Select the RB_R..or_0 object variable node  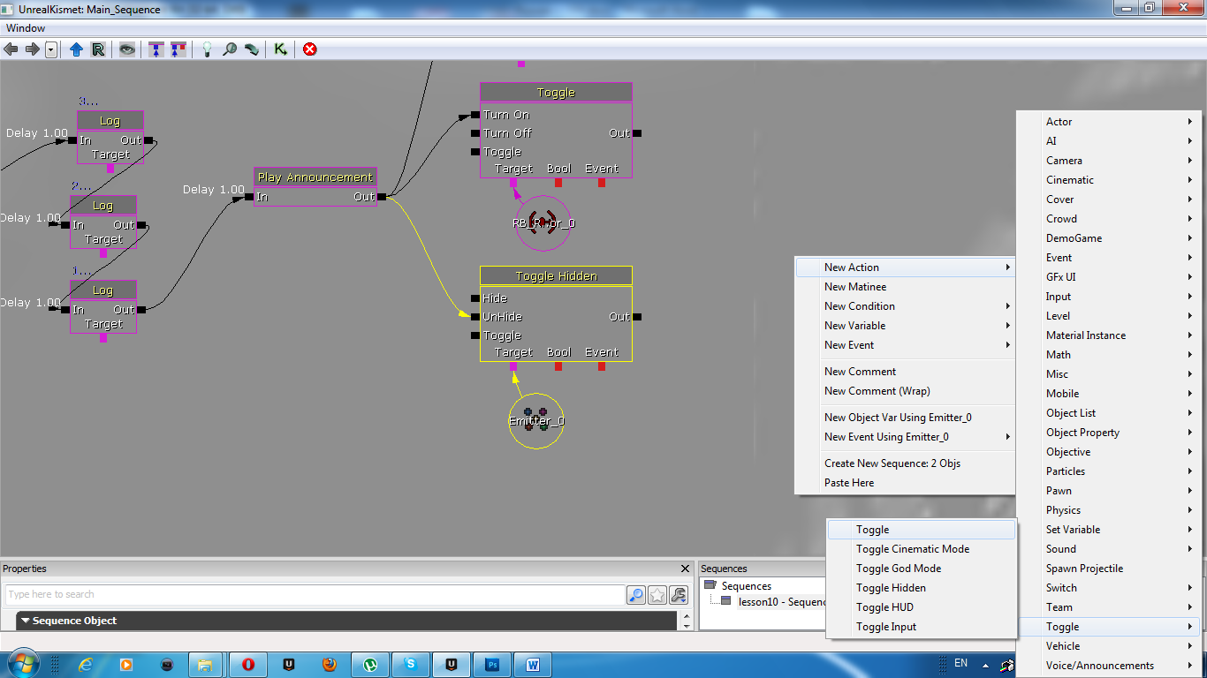click(x=543, y=222)
